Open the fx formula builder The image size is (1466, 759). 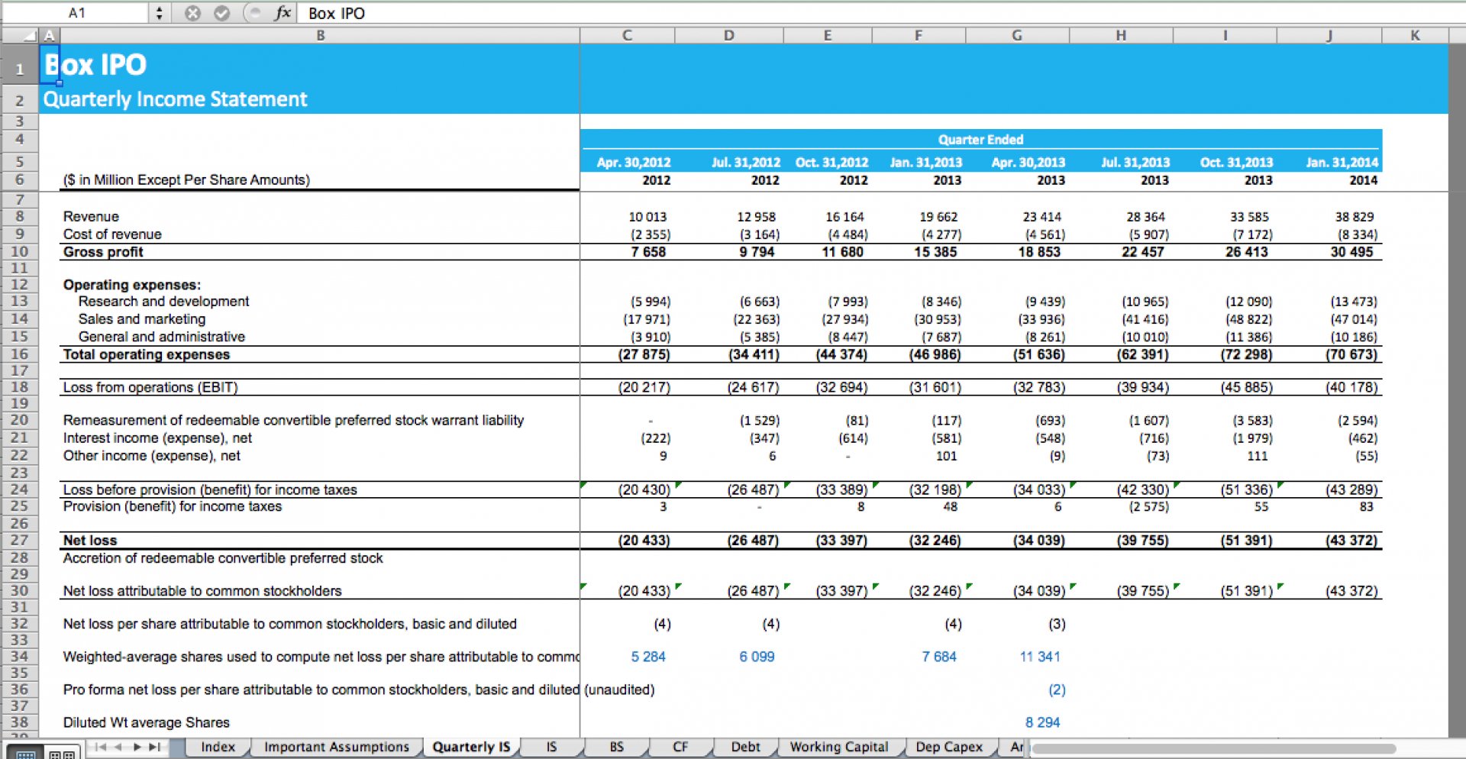[x=283, y=13]
